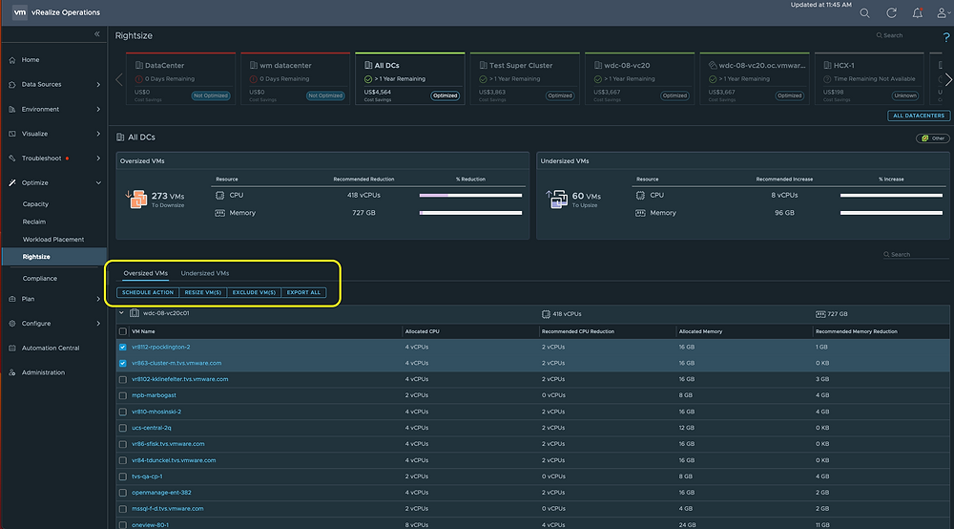The height and width of the screenshot is (529, 954).
Task: Open the tvs-qa-cp-1 VM link
Action: 147,476
